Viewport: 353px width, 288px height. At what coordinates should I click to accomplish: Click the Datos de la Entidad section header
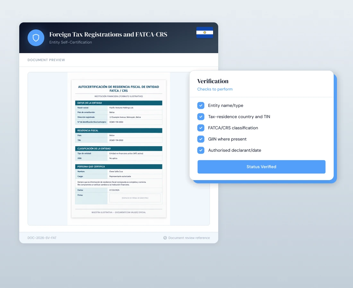click(x=119, y=103)
